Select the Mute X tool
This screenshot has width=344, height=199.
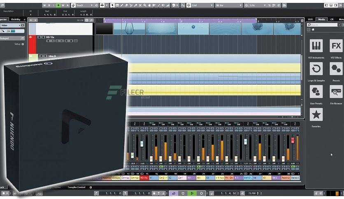[x=140, y=5]
